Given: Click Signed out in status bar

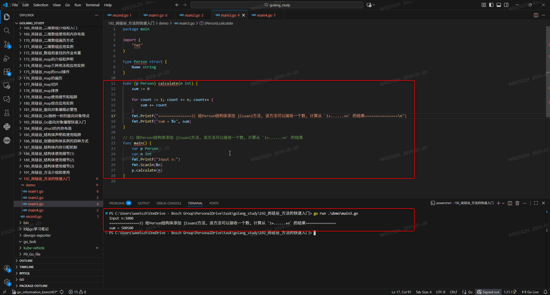Looking at the screenshot, I should click(488, 292).
